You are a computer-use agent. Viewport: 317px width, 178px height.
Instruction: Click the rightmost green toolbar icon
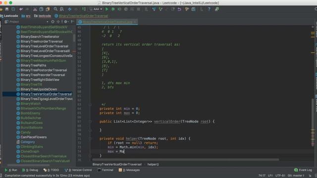[217, 9]
